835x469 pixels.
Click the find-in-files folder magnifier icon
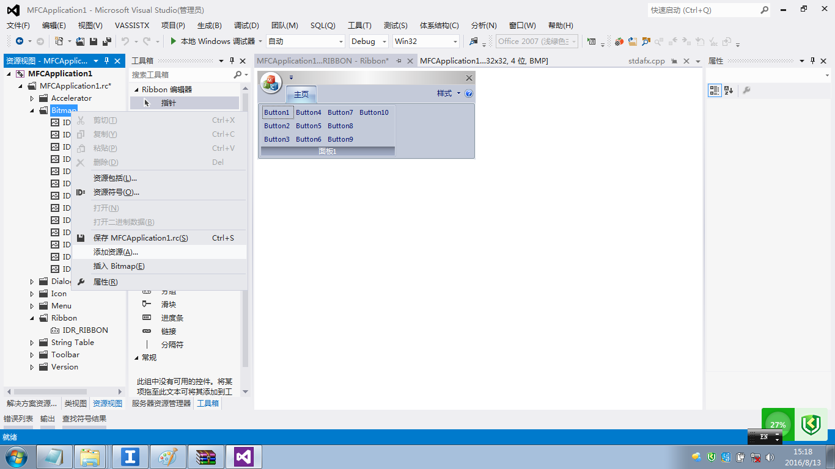click(474, 41)
